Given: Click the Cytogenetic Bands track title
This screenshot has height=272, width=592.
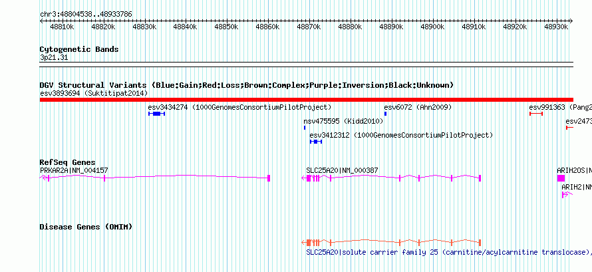Looking at the screenshot, I should coord(79,49).
